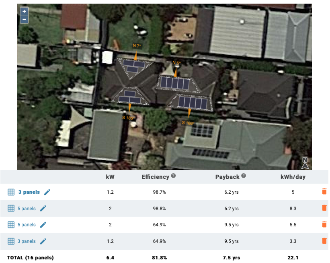Screen dimensions: 330x263
Task: Edit the 3 panels array producing 3.3 kWh/day
Action: (43, 241)
